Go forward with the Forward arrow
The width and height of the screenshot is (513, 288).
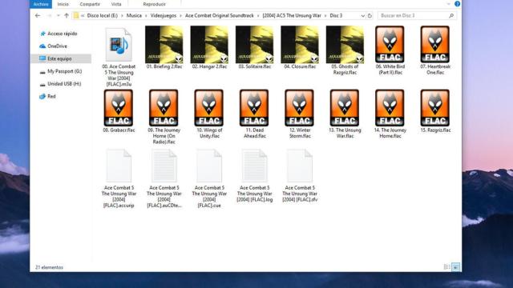49,15
